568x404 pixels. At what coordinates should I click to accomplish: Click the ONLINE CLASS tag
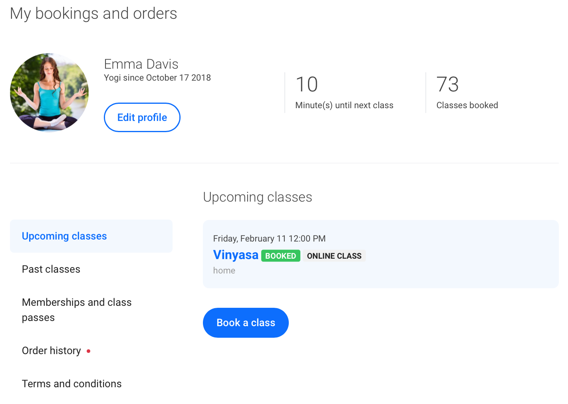click(x=334, y=256)
